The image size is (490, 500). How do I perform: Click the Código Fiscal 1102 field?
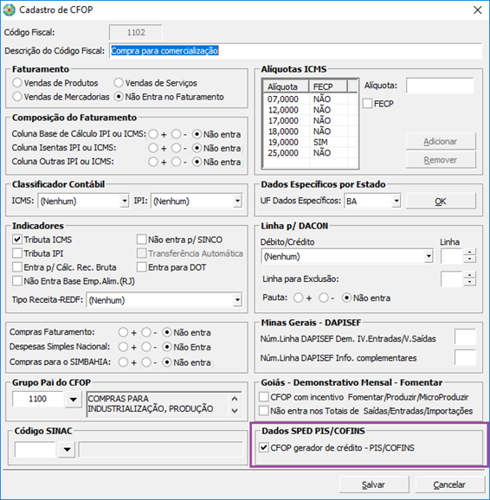[x=136, y=33]
